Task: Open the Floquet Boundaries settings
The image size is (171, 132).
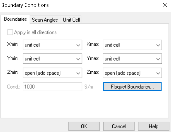Action: coord(132,87)
